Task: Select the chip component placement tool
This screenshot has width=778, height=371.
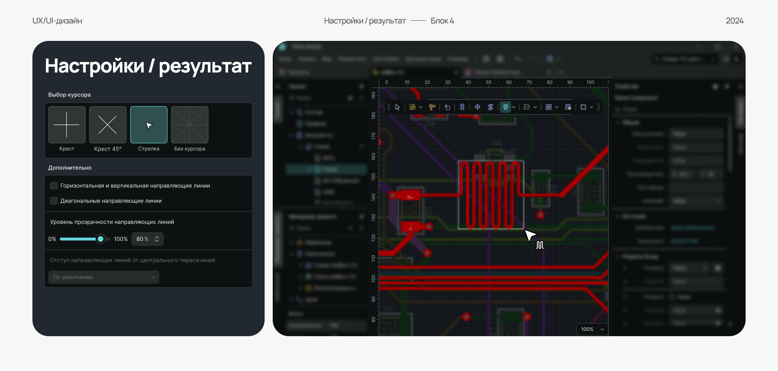Action: point(462,107)
